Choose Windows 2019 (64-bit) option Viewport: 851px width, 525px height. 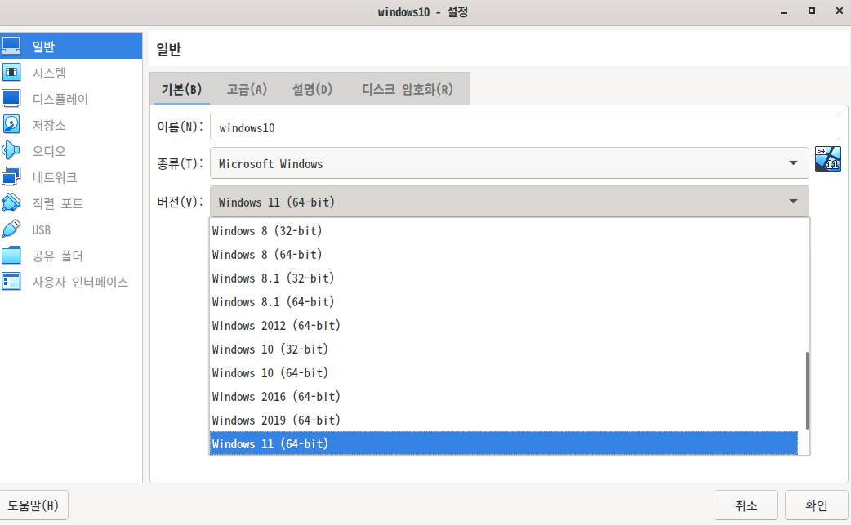[504, 420]
